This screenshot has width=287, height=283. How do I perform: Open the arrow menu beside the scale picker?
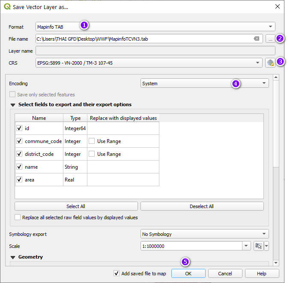click(266, 246)
